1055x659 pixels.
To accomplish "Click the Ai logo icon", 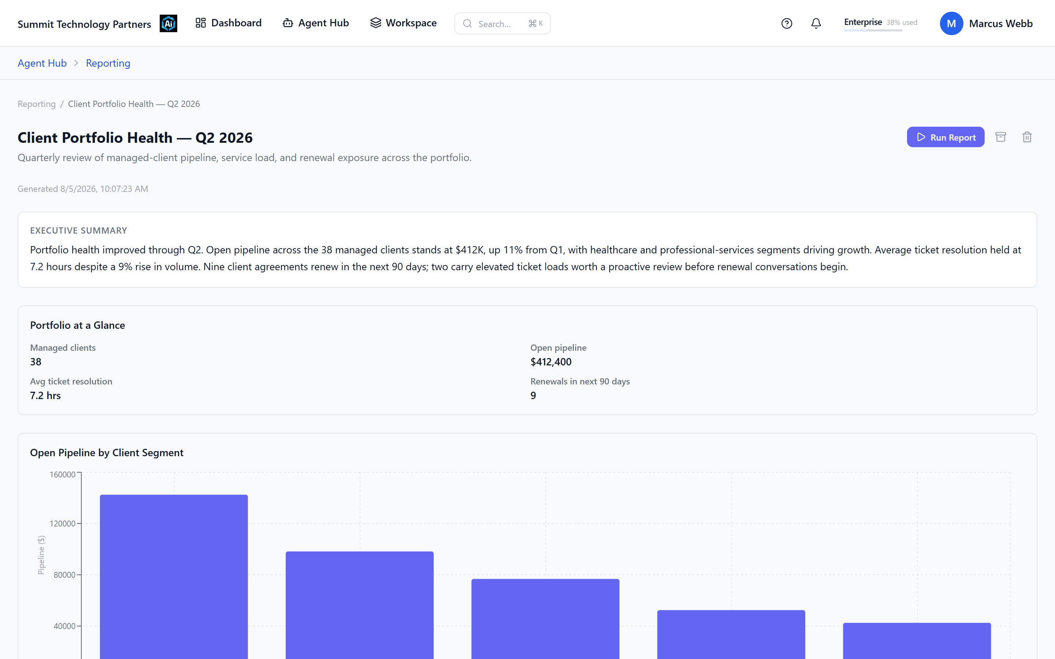I will [168, 23].
